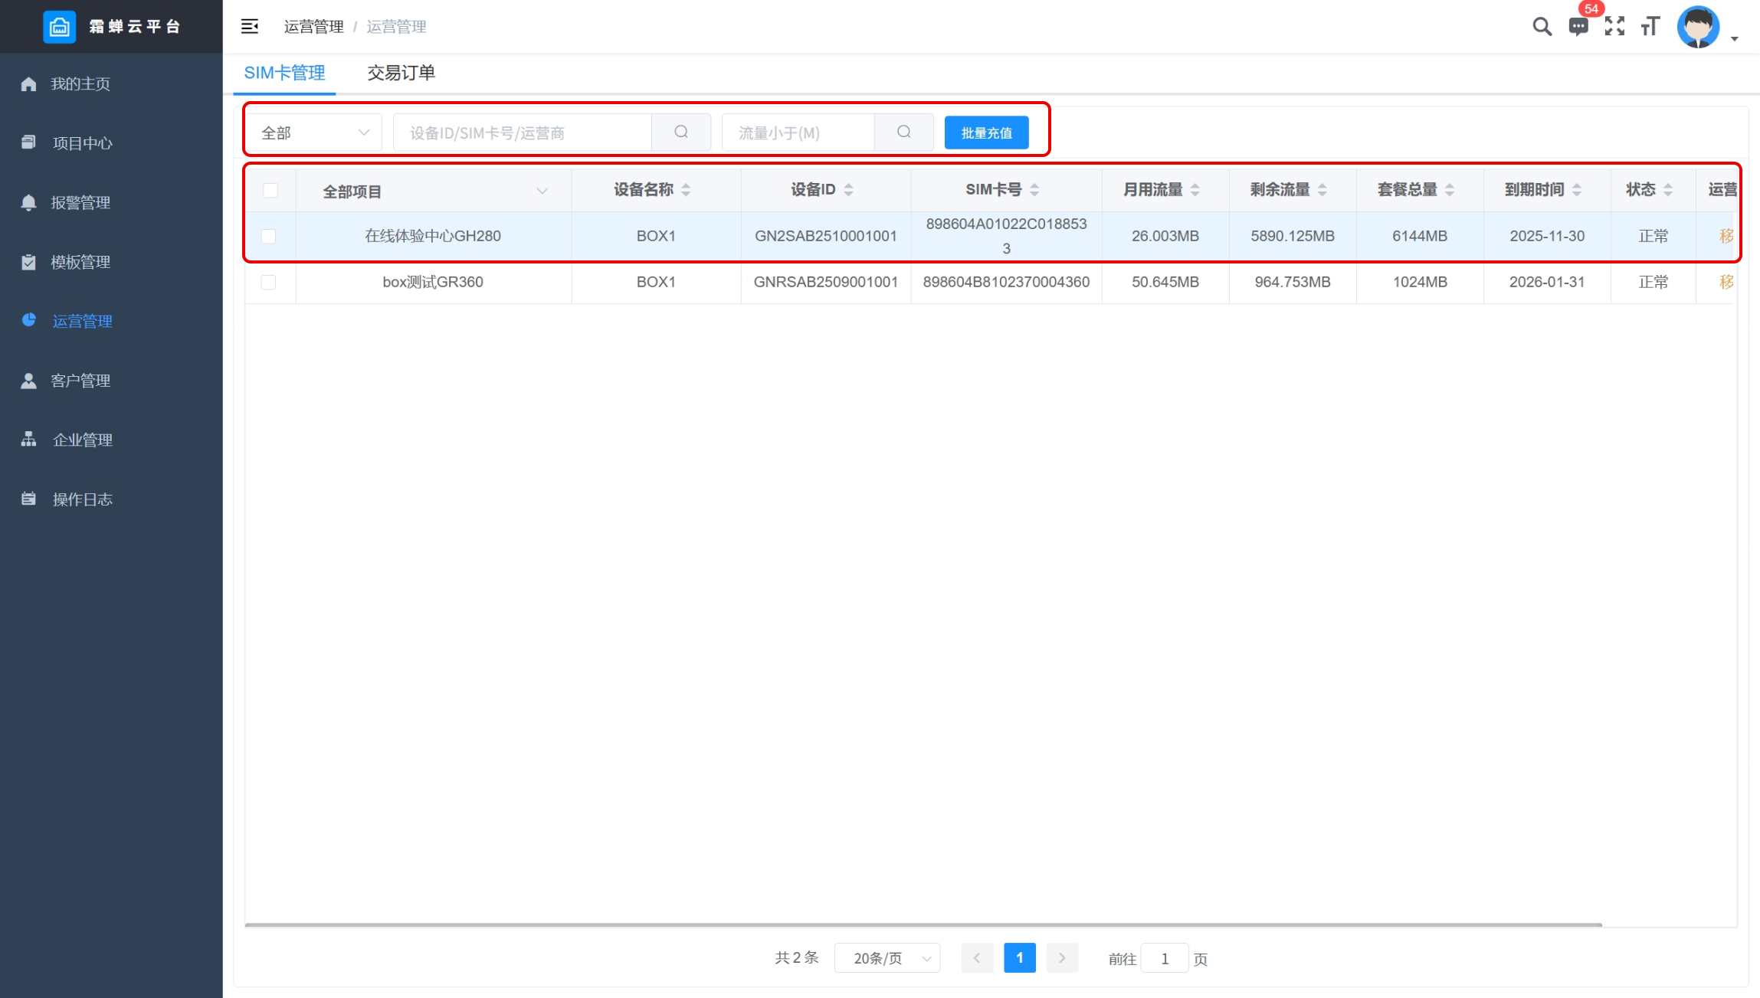This screenshot has width=1760, height=998.
Task: Toggle fullscreen mode icon
Action: pyautogui.click(x=1614, y=27)
